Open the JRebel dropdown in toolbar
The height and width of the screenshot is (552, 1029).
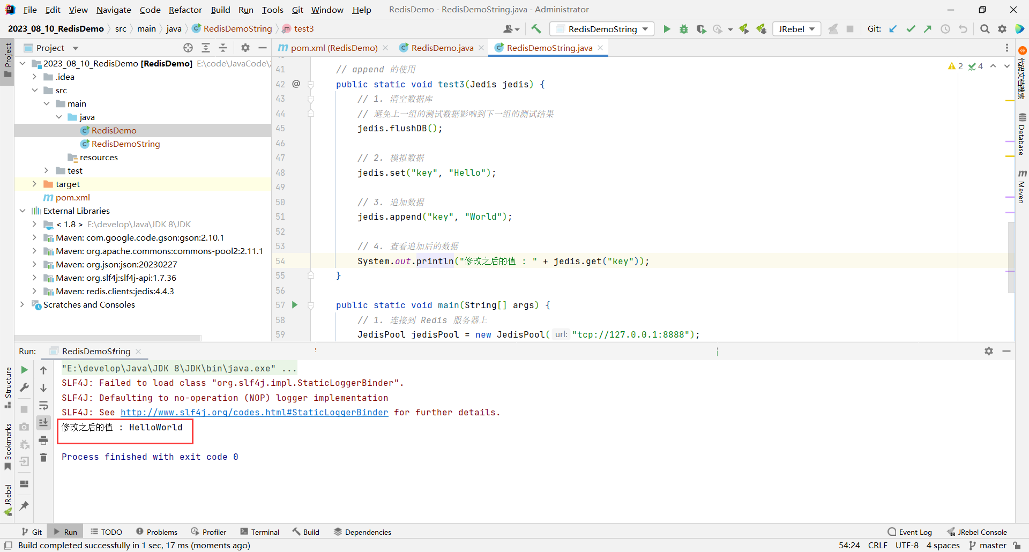coord(796,29)
